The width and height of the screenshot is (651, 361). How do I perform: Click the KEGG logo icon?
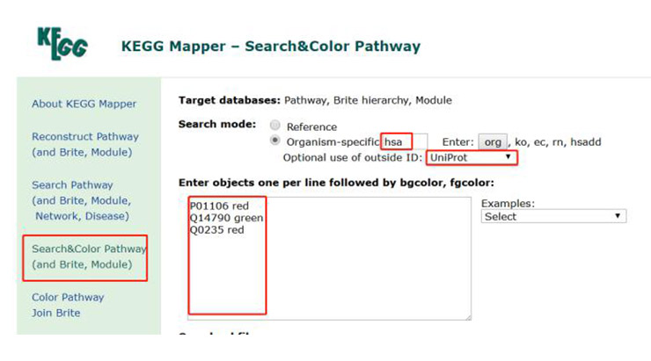[62, 44]
